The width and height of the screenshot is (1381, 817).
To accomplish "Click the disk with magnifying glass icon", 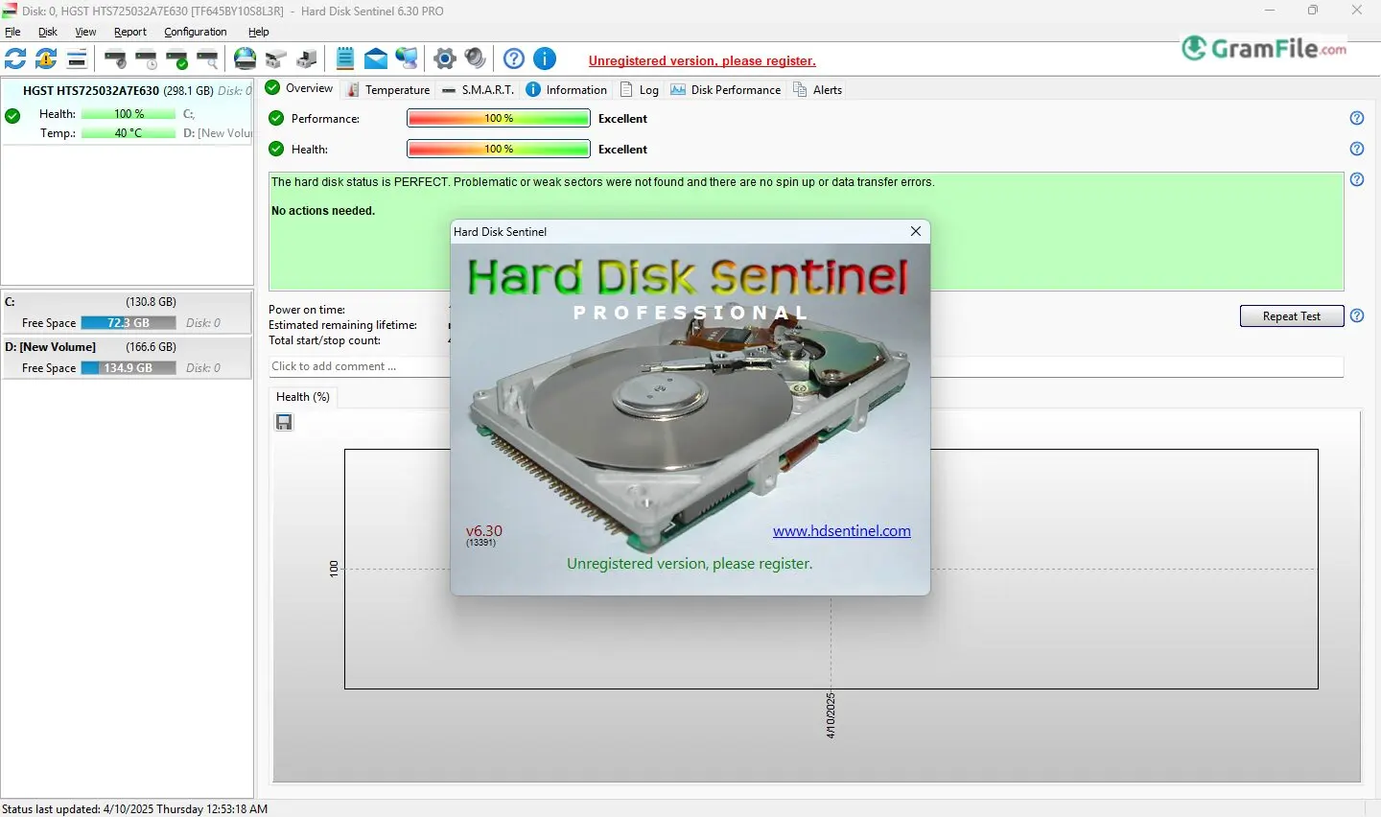I will (x=208, y=59).
